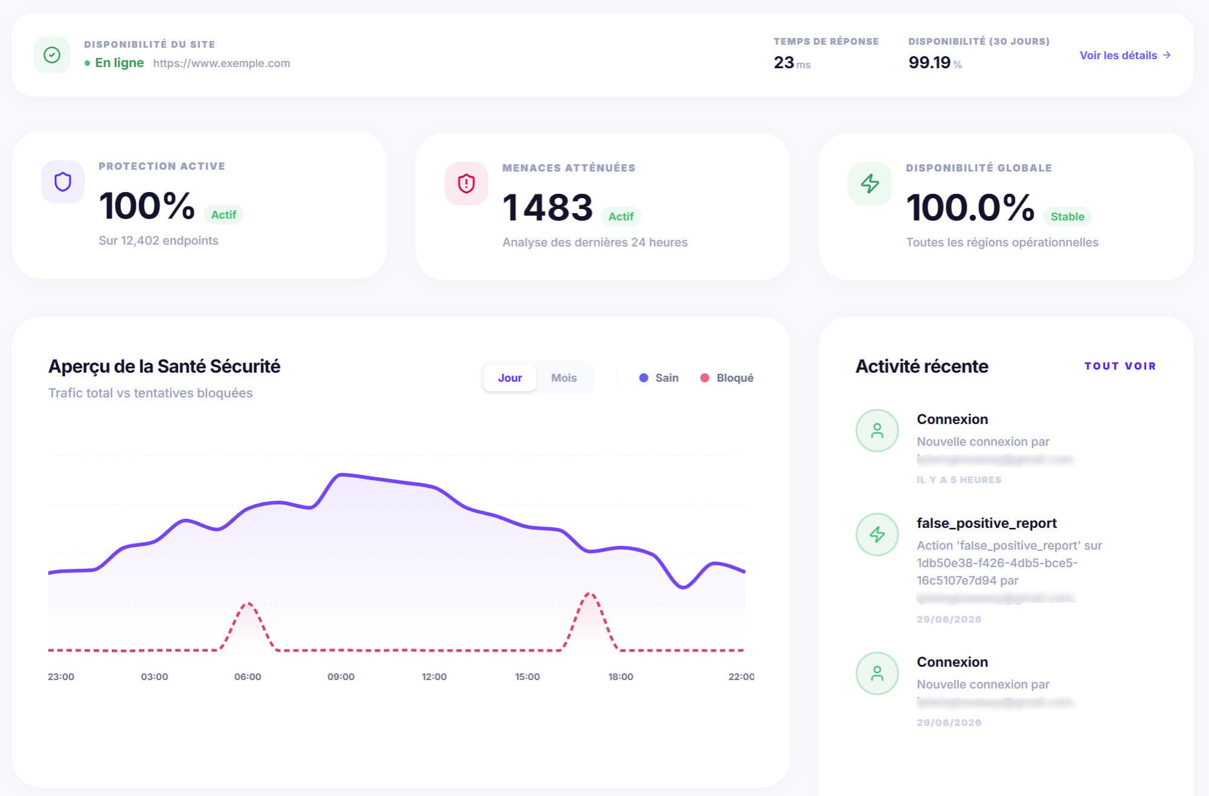Click the Actif badge beside 1483

(x=621, y=216)
